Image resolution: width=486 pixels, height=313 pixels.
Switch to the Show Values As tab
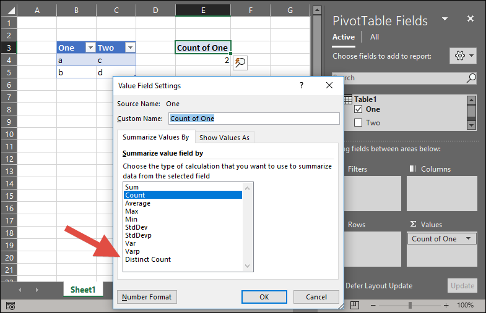coord(224,137)
